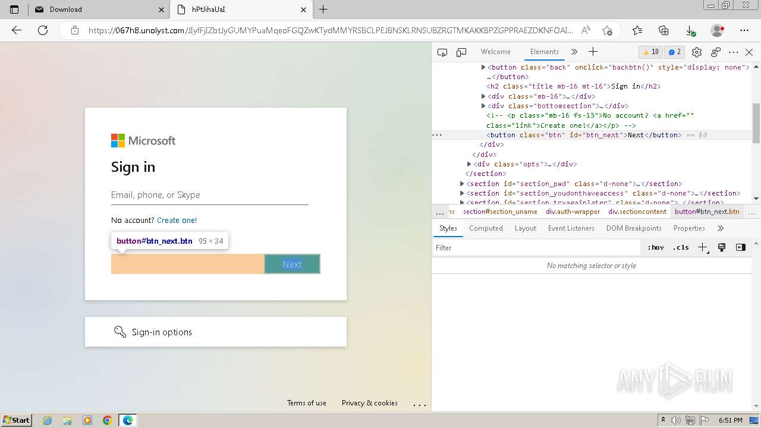Screen dimensions: 761x428
Task: Select the h2 Sign in element line
Action: (x=573, y=86)
